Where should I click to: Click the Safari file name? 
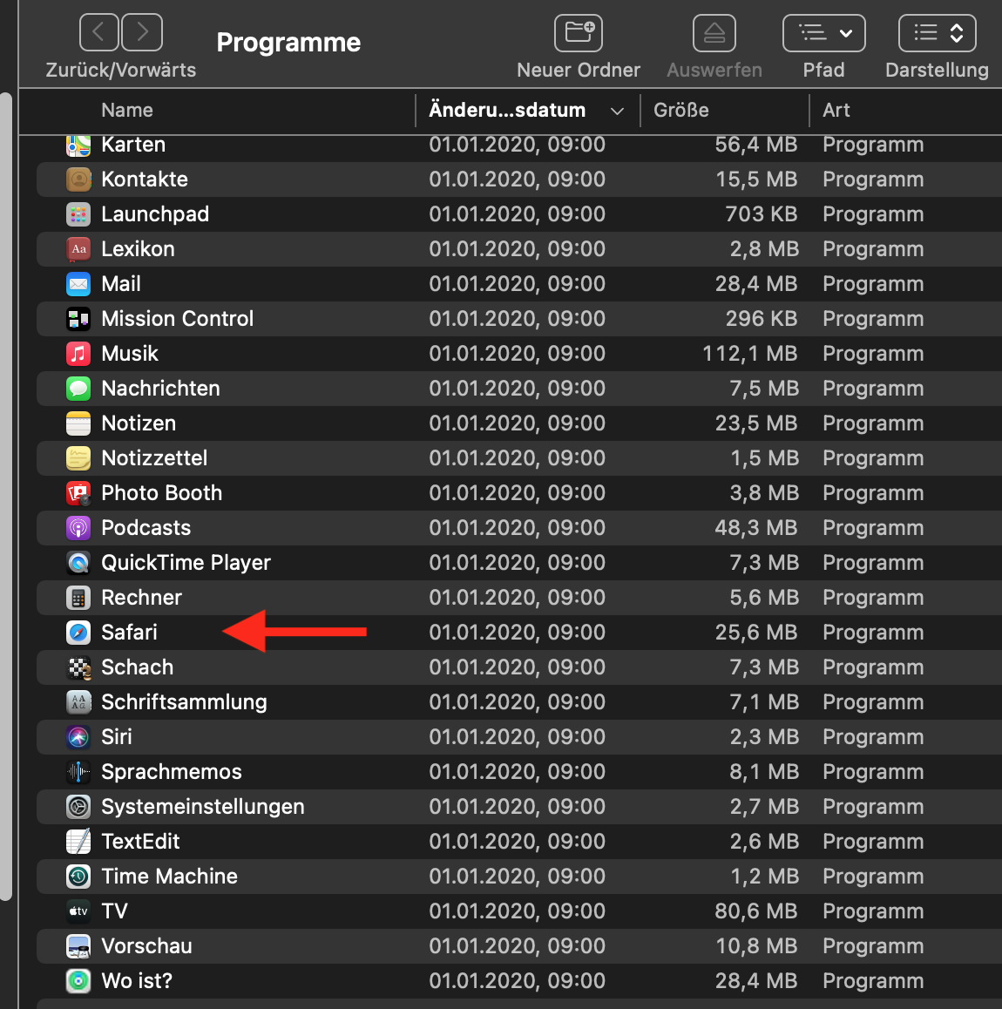[x=129, y=633]
